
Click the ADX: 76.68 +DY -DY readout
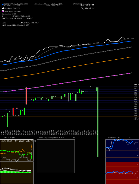click(18, 141)
